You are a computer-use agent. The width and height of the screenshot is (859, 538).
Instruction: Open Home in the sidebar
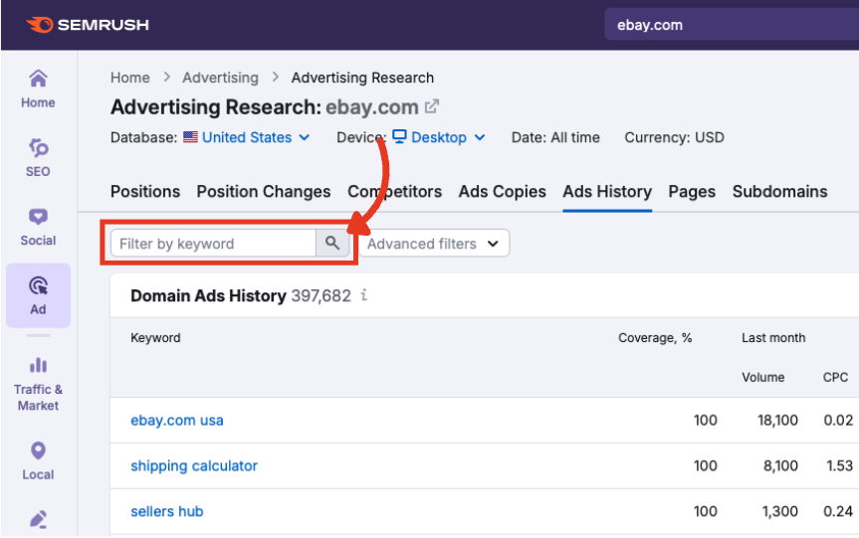[x=38, y=89]
